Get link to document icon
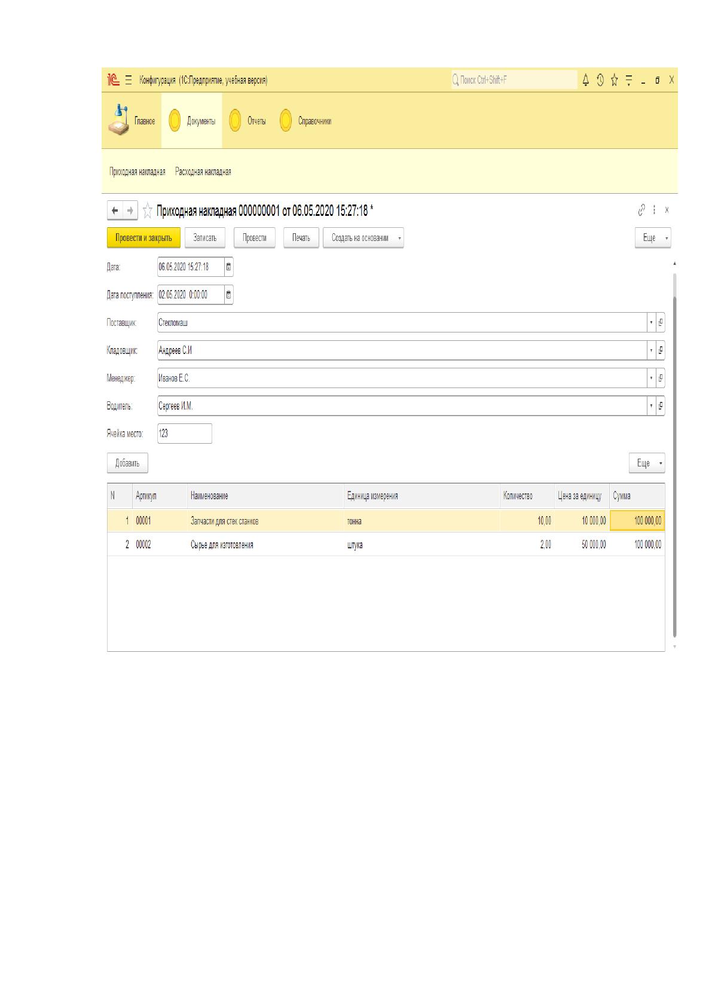 [x=641, y=210]
